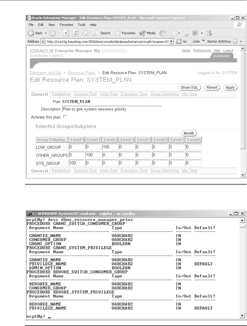Screen dimensions: 247x326
Task: Click the address bar URL field
Action: [108, 42]
